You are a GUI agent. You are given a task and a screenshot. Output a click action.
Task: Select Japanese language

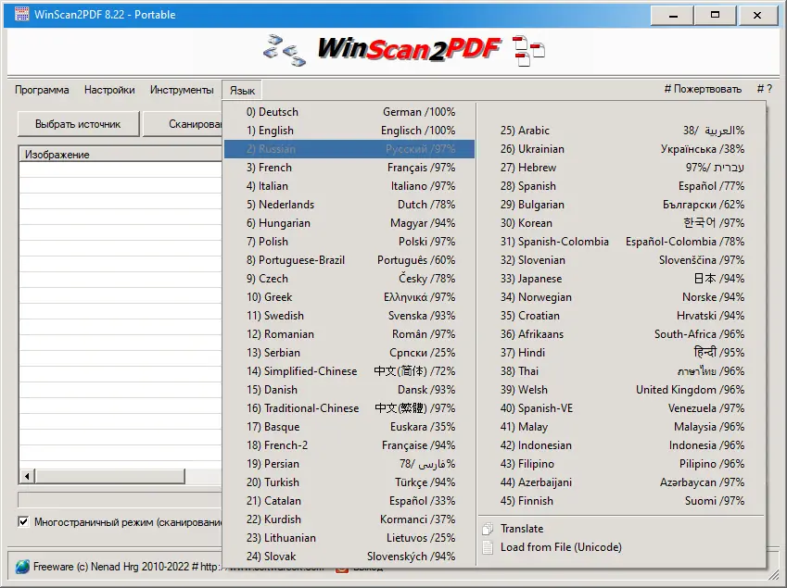[621, 279]
